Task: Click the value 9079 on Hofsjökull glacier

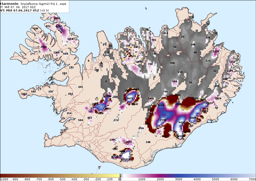Action: pyautogui.click(x=130, y=98)
